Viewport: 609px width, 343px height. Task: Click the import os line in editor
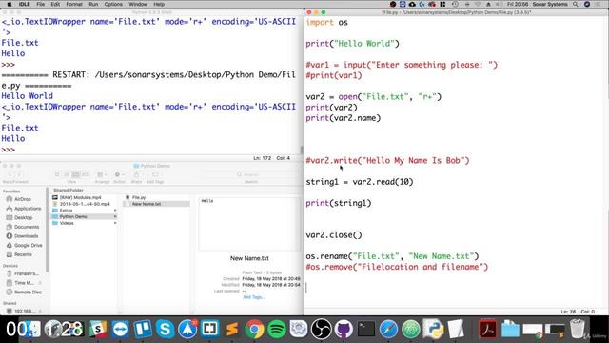coord(326,23)
